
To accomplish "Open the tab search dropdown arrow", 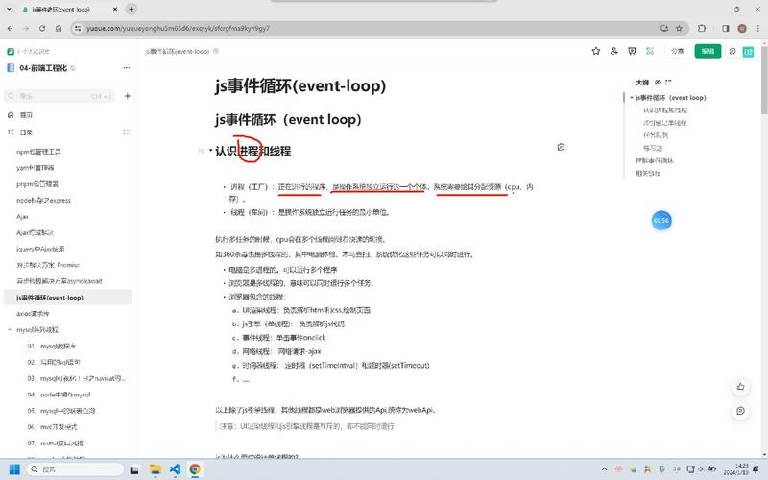I will [x=9, y=9].
